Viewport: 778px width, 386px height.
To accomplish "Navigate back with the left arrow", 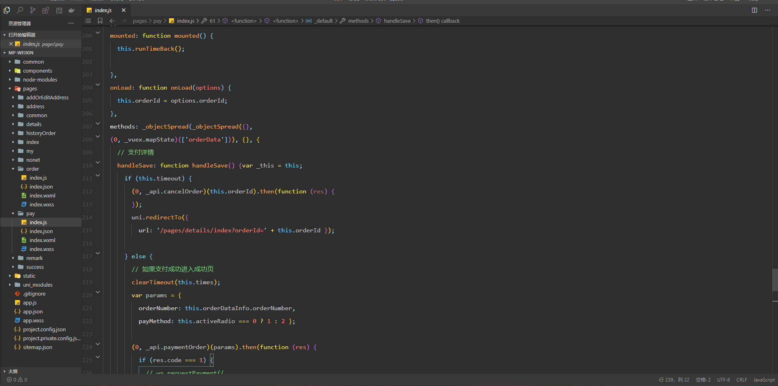I will [112, 21].
